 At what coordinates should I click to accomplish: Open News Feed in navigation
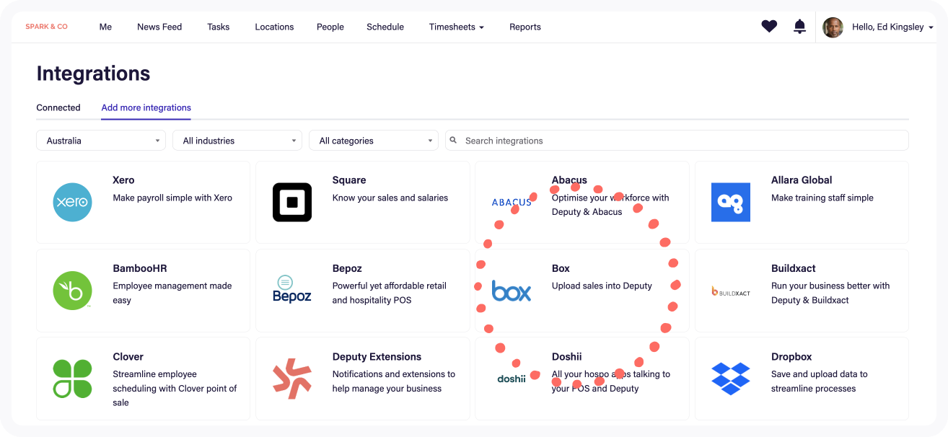click(159, 27)
